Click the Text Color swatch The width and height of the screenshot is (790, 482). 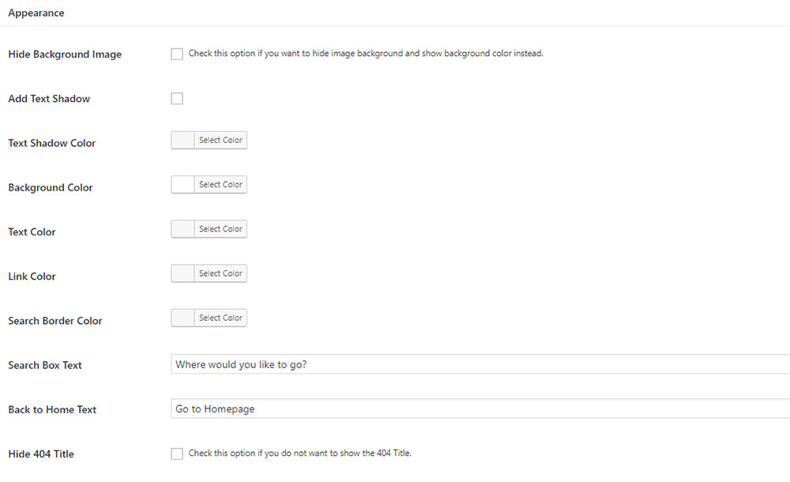click(x=183, y=229)
